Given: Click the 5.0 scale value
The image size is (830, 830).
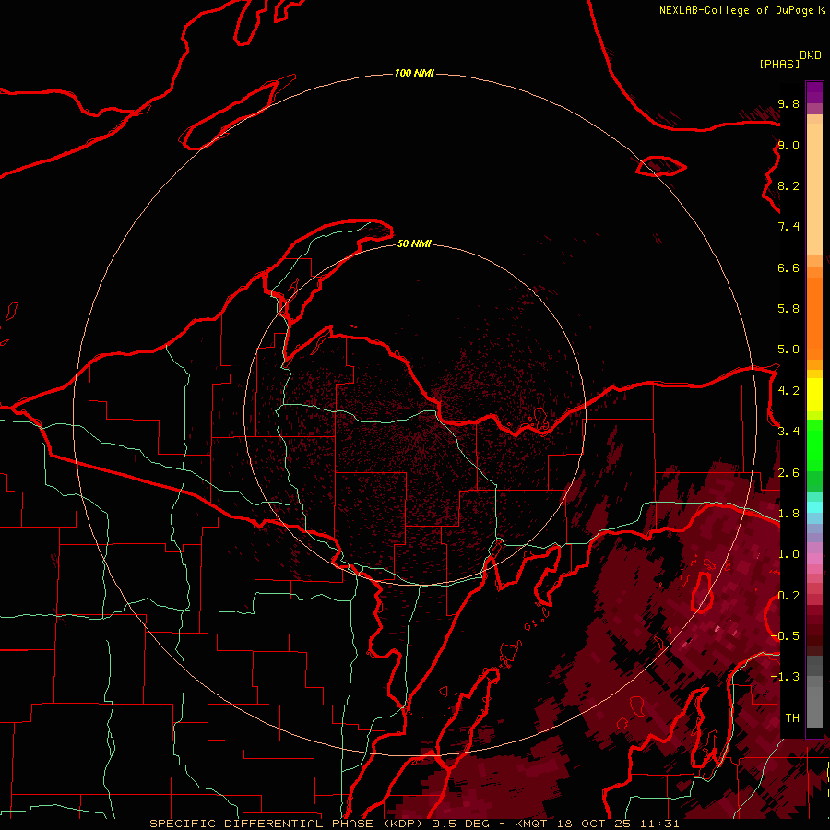Looking at the screenshot, I should point(788,350).
